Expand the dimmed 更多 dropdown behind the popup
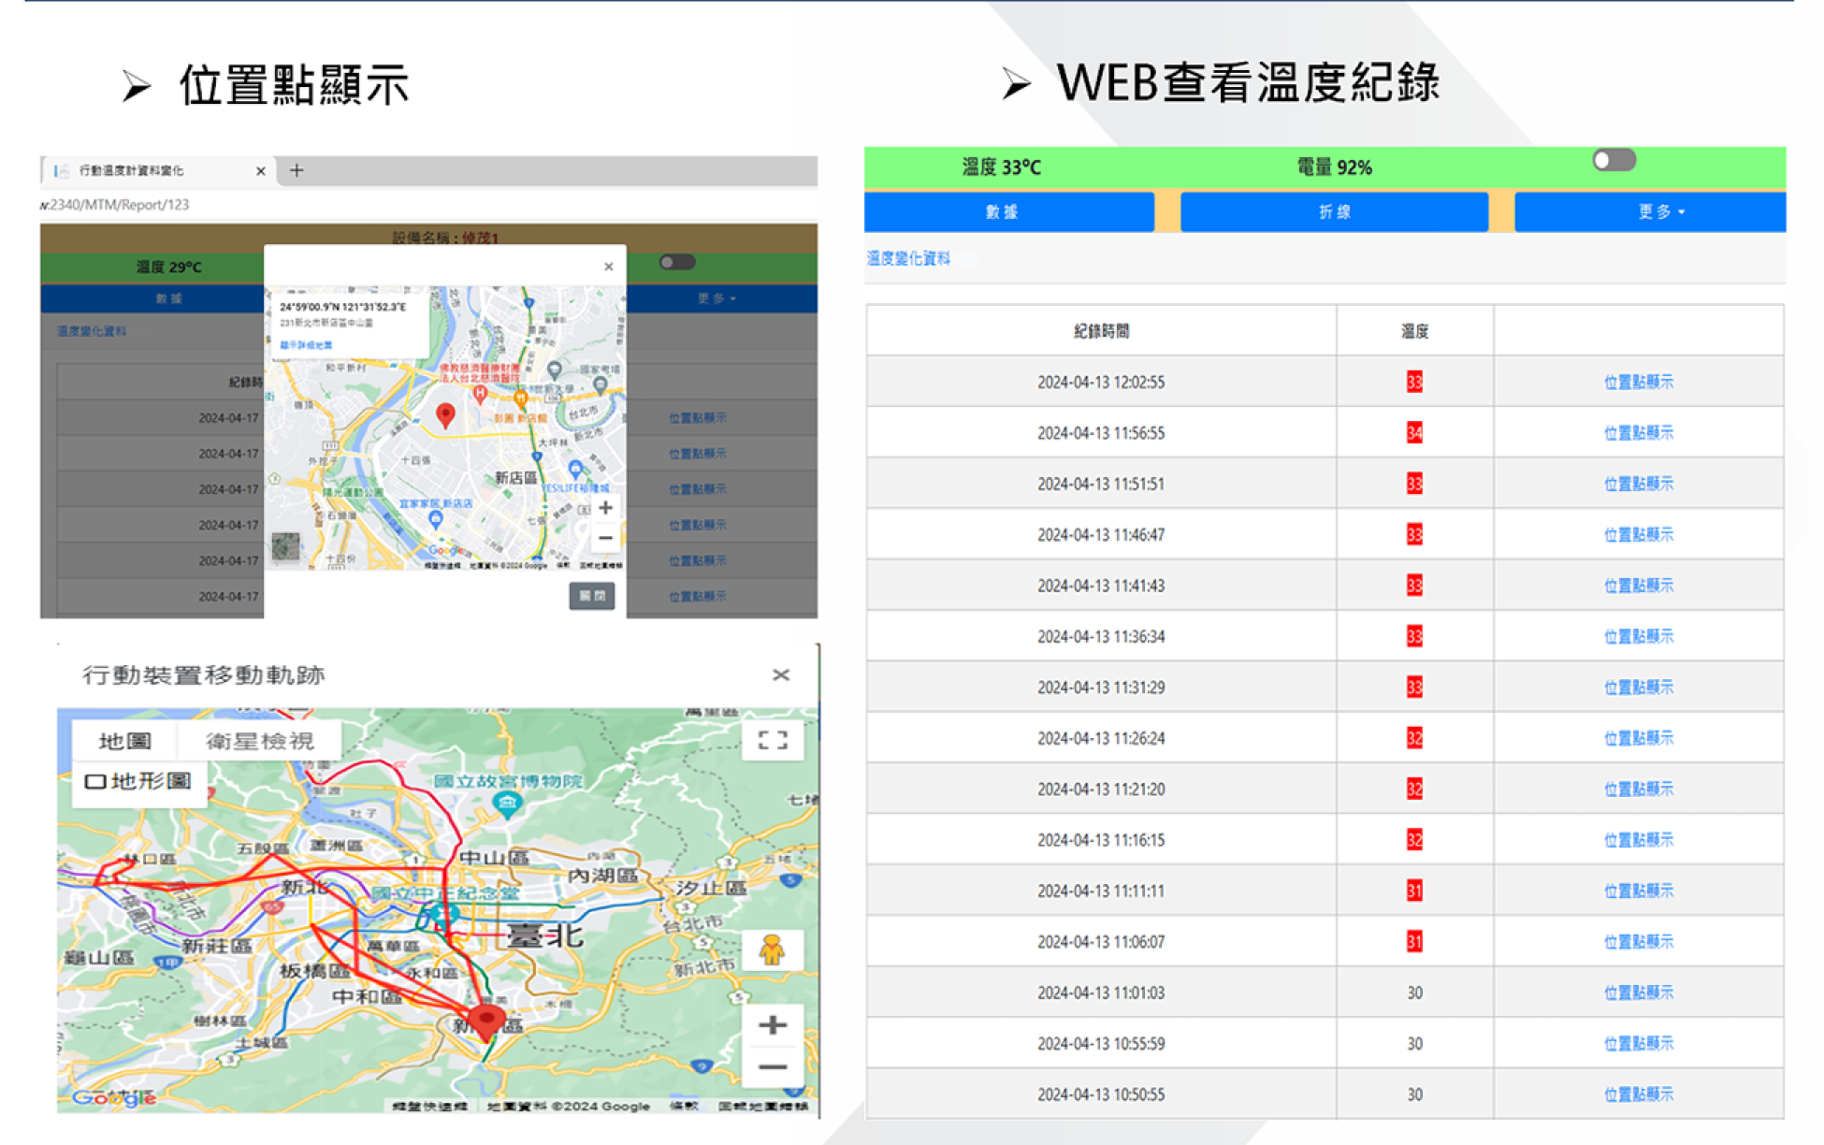Image resolution: width=1824 pixels, height=1145 pixels. click(716, 298)
